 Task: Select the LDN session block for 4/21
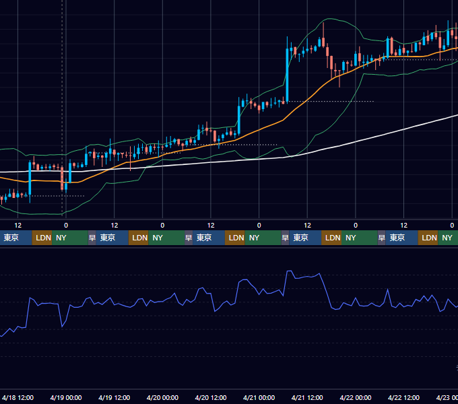pyautogui.click(x=331, y=238)
